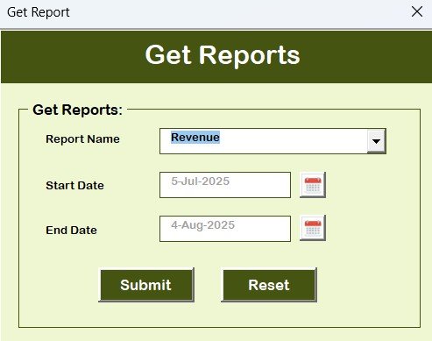Viewport: 432px width, 341px height.
Task: Click the Report Name label
Action: coord(82,139)
